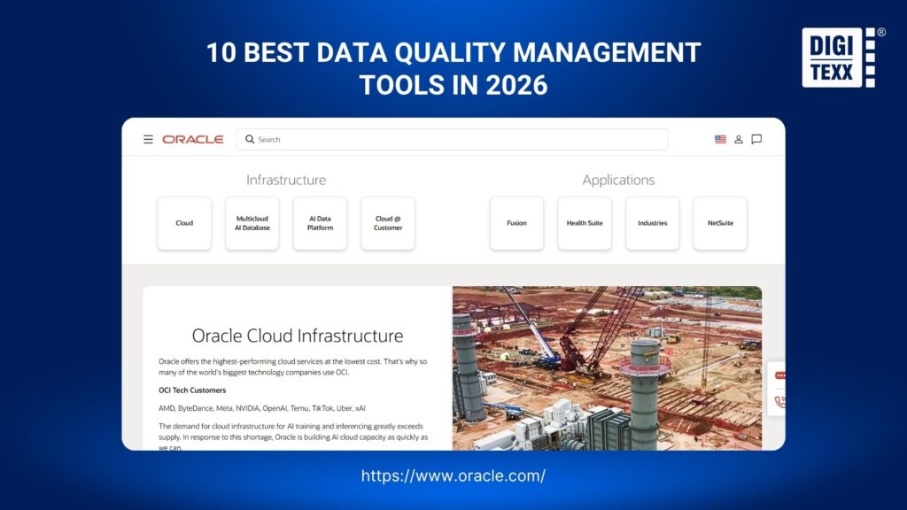The width and height of the screenshot is (907, 510).
Task: Open the user account icon
Action: tap(738, 139)
